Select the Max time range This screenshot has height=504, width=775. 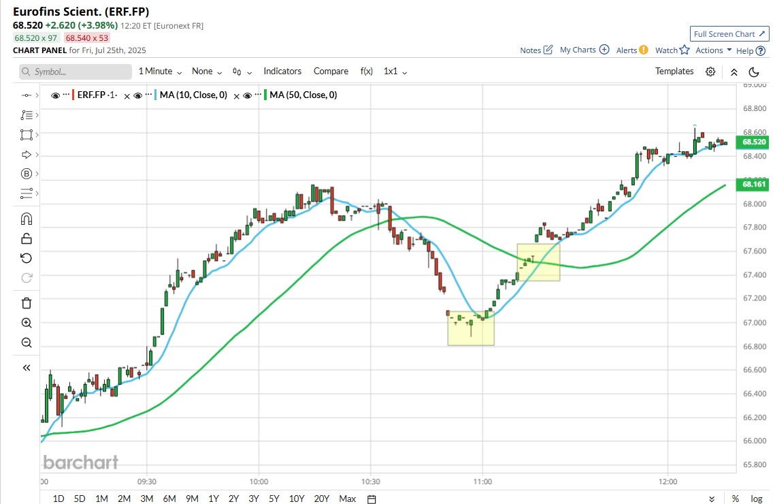348,499
